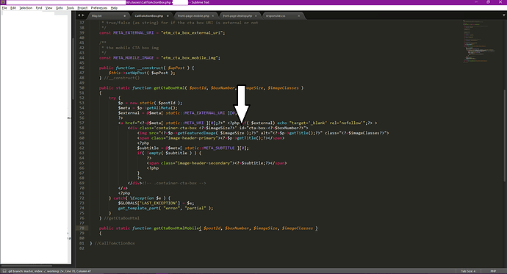
Task: Click "image-header-secondary" class text
Action: [204, 163]
